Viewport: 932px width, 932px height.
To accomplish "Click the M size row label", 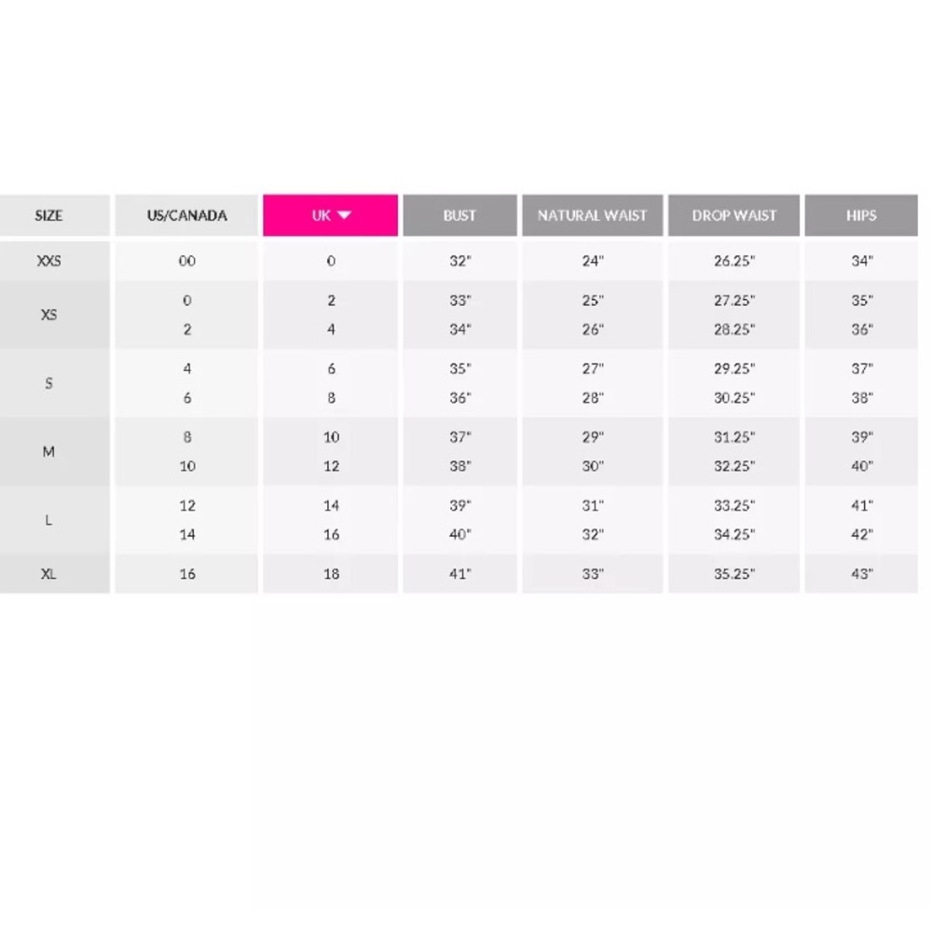I will [48, 452].
